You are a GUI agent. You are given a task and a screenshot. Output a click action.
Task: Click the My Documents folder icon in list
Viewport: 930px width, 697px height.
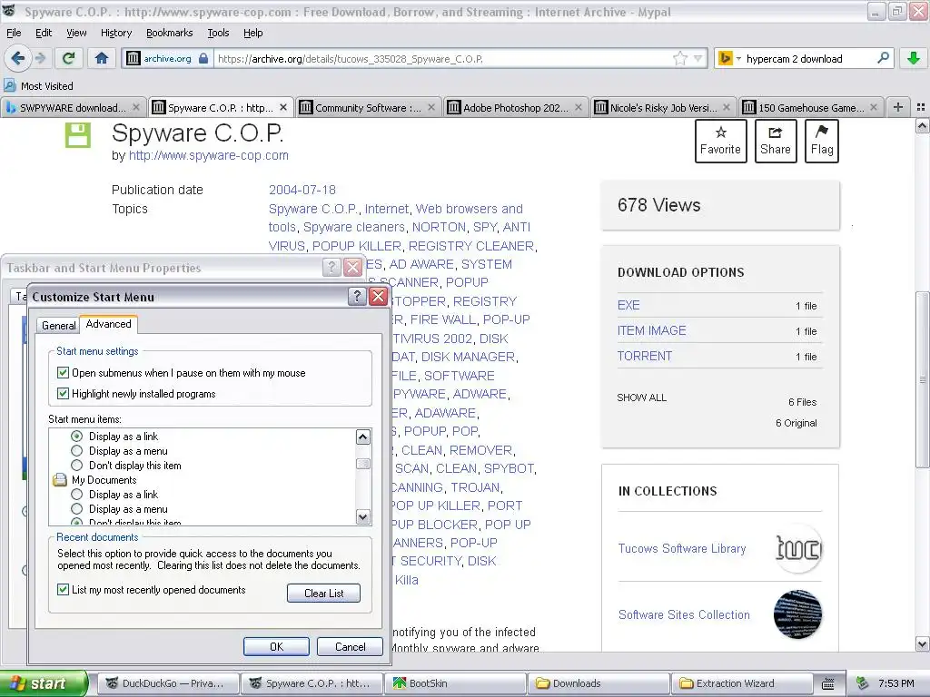60,480
